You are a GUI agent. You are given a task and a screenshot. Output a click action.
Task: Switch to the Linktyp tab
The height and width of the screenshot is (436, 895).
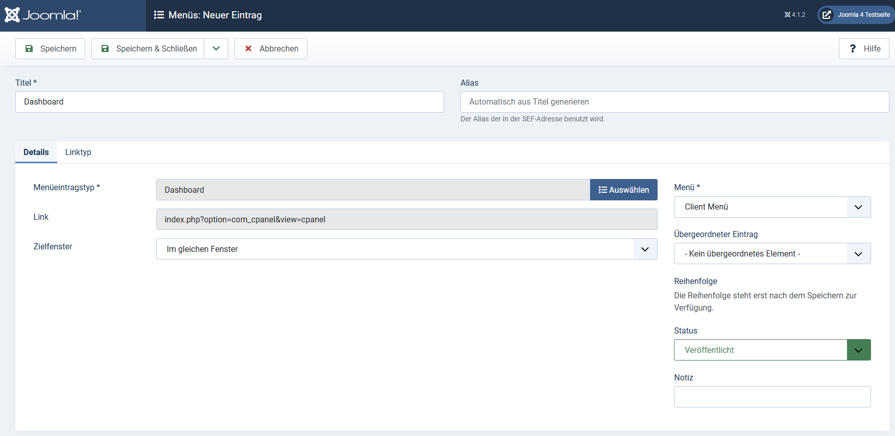pyautogui.click(x=78, y=152)
